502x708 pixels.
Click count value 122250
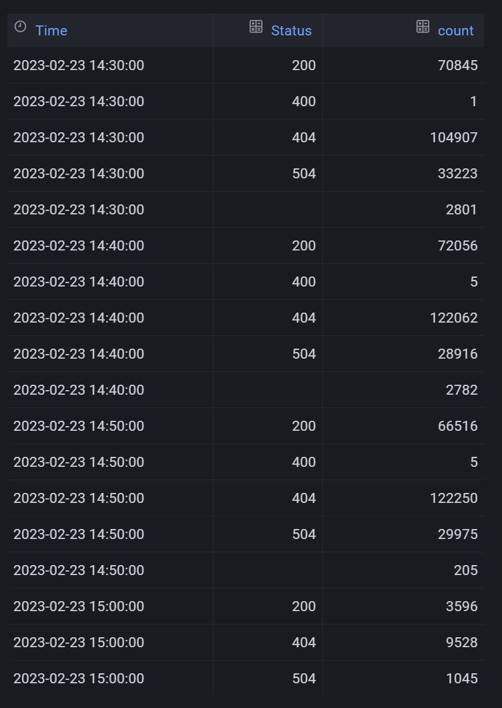(x=454, y=498)
